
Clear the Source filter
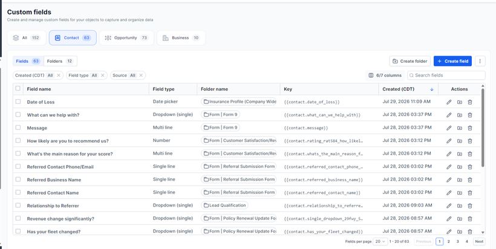click(x=141, y=75)
